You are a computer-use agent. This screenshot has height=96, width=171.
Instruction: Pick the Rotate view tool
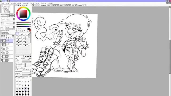[21, 31]
